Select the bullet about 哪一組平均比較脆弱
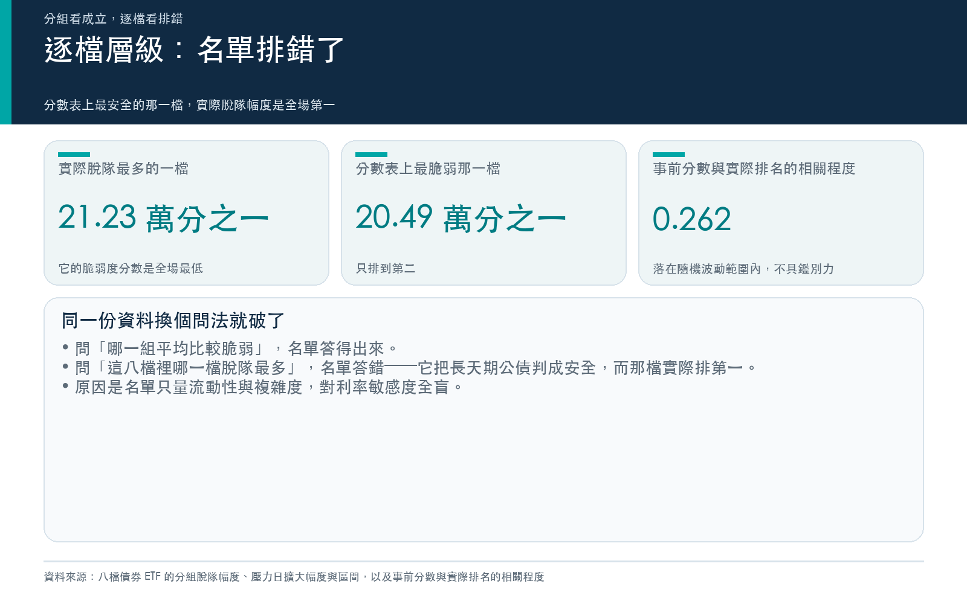Viewport: 967px width, 604px height. (x=230, y=349)
